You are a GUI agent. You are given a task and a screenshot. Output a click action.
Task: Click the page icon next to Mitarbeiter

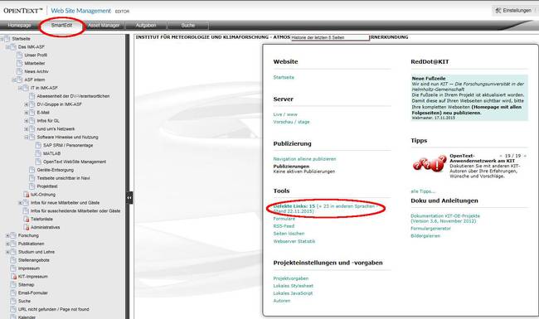[20, 63]
